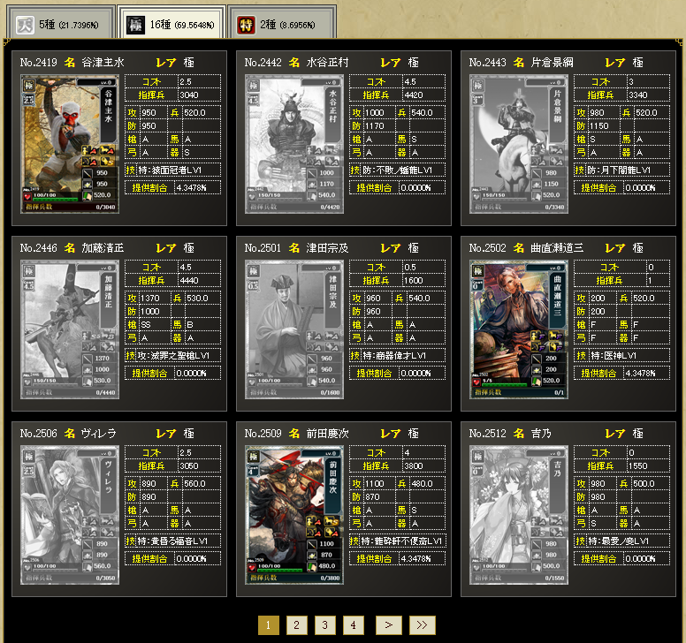
Task: Click card number No.2506
Action: 39,433
